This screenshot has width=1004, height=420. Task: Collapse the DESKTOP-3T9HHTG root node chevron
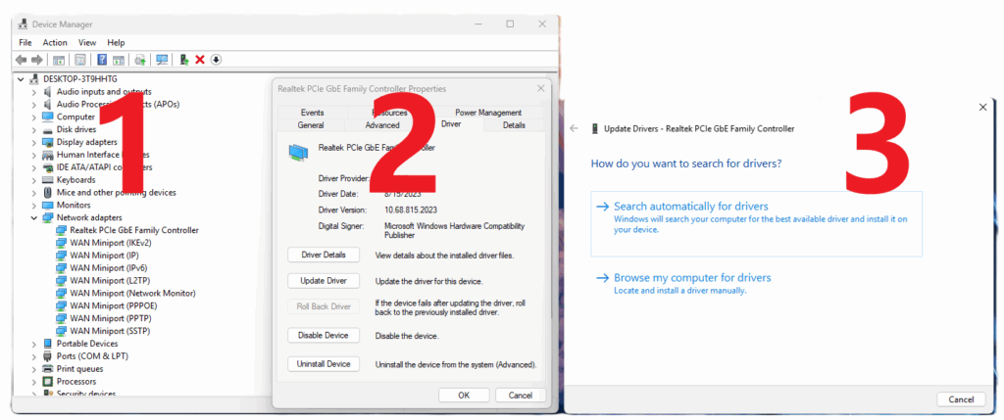tap(22, 79)
